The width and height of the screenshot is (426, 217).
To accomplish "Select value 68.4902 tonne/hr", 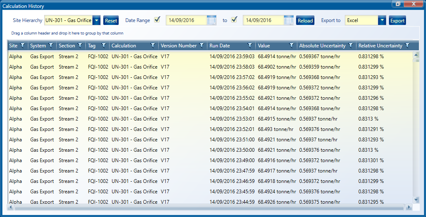I will tap(277, 67).
